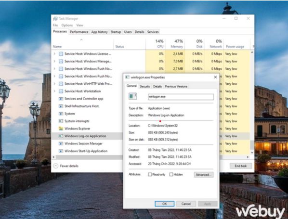The image size is (288, 219).
Task: Click the Service Host: Workstation row icon
Action: tap(61, 91)
